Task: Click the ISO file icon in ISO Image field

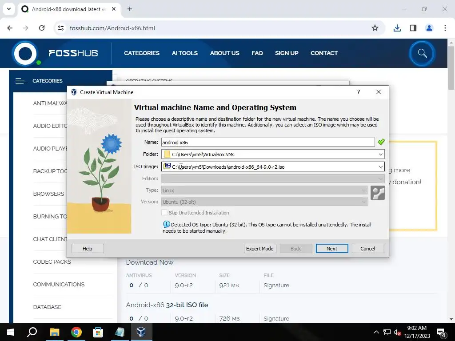Action: pos(167,166)
